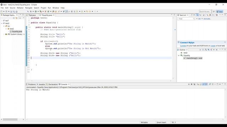Click the Save All toolbar icon

(14, 11)
